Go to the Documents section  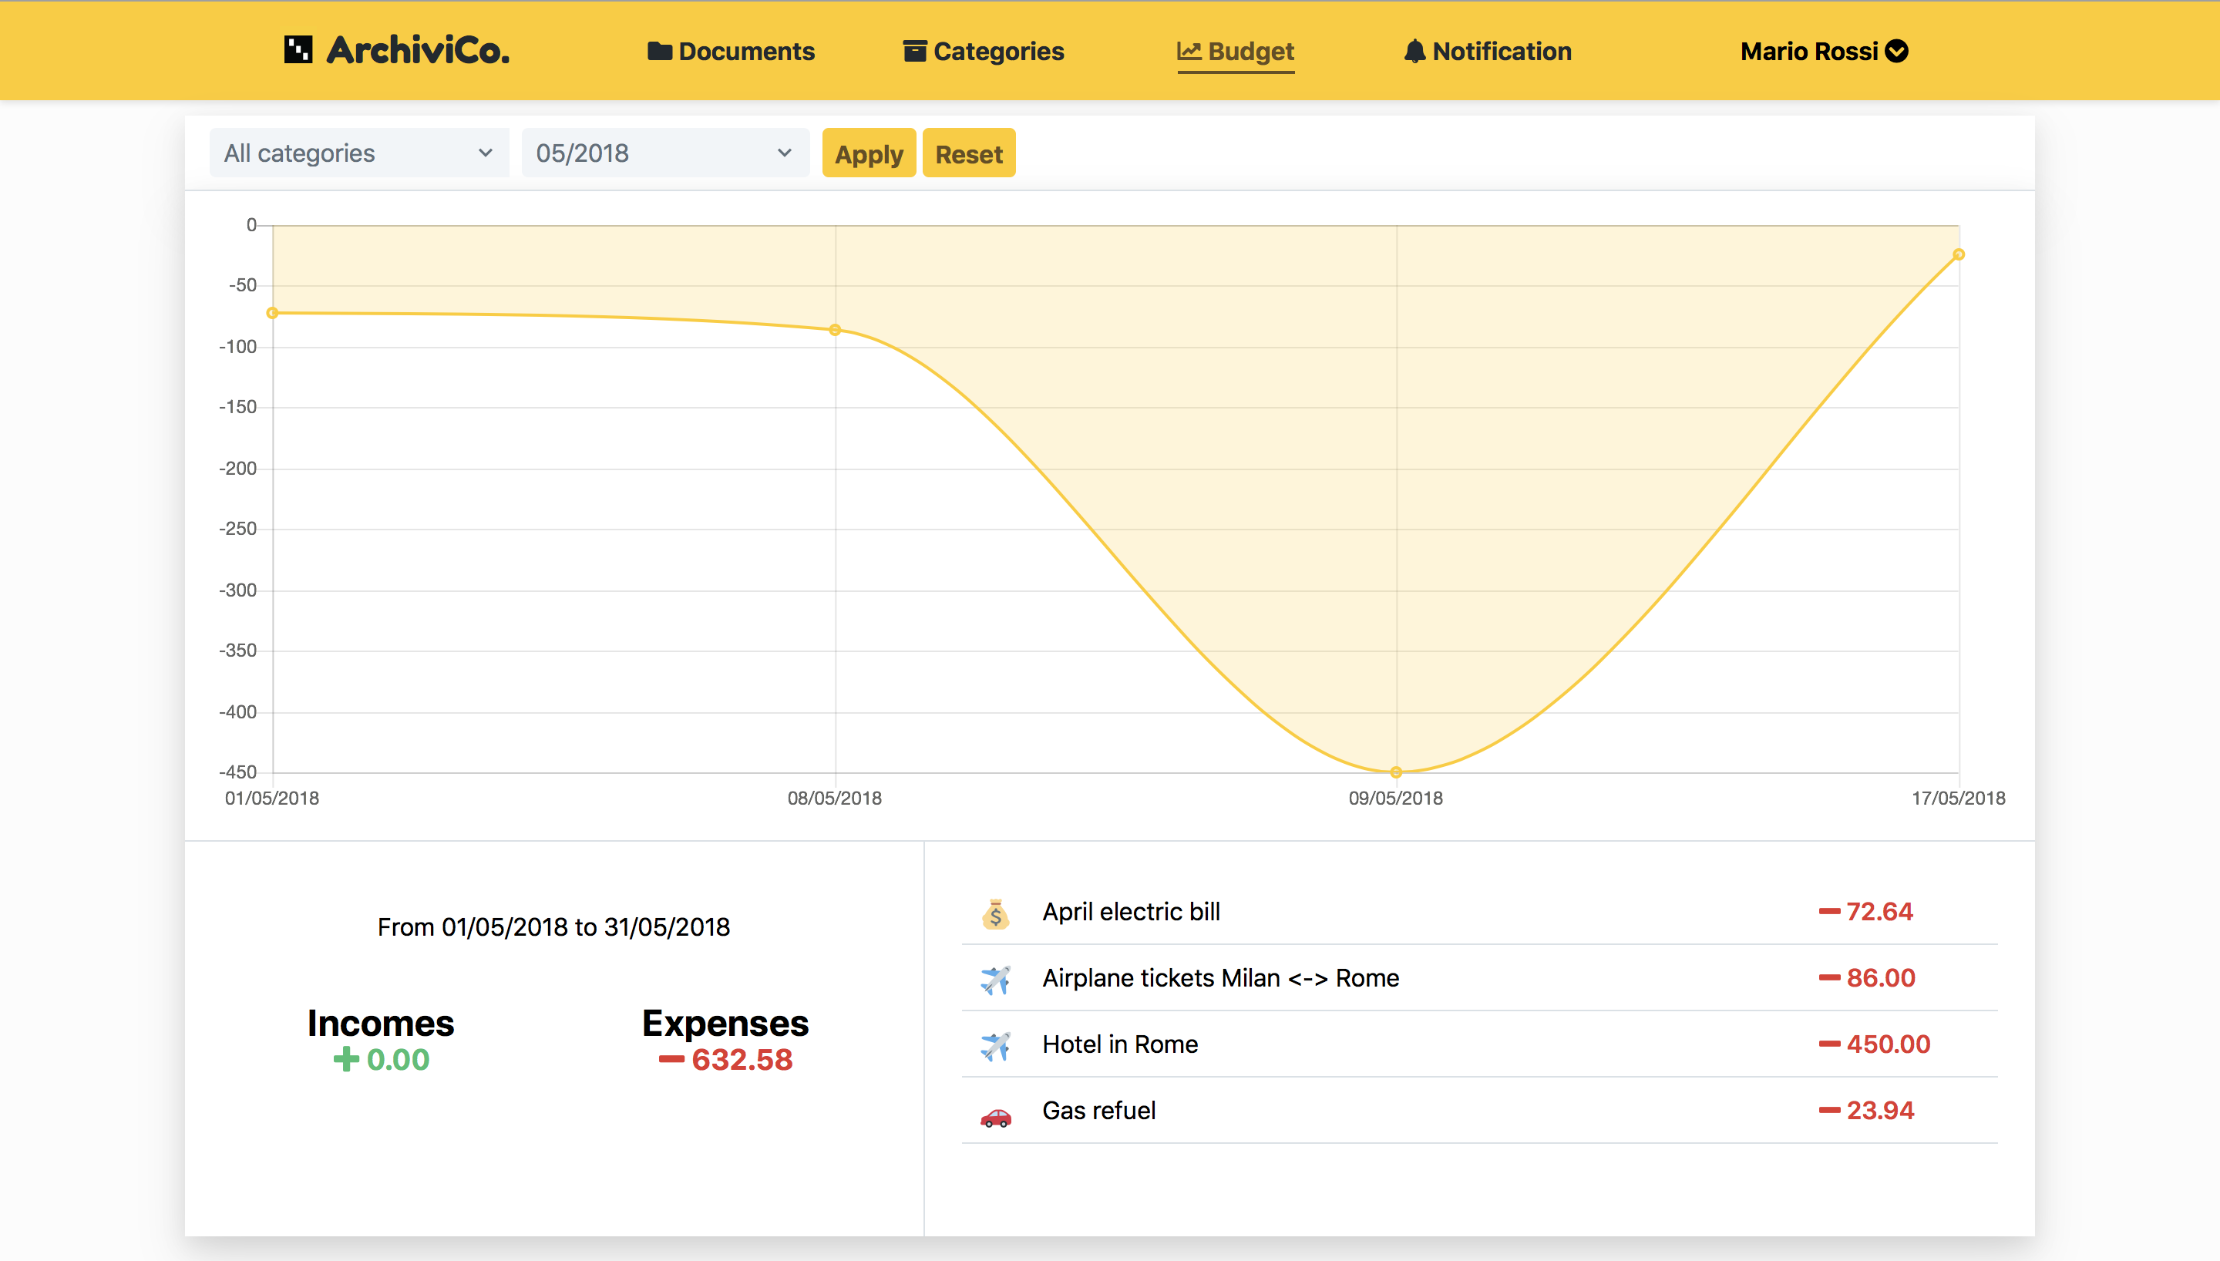point(745,51)
